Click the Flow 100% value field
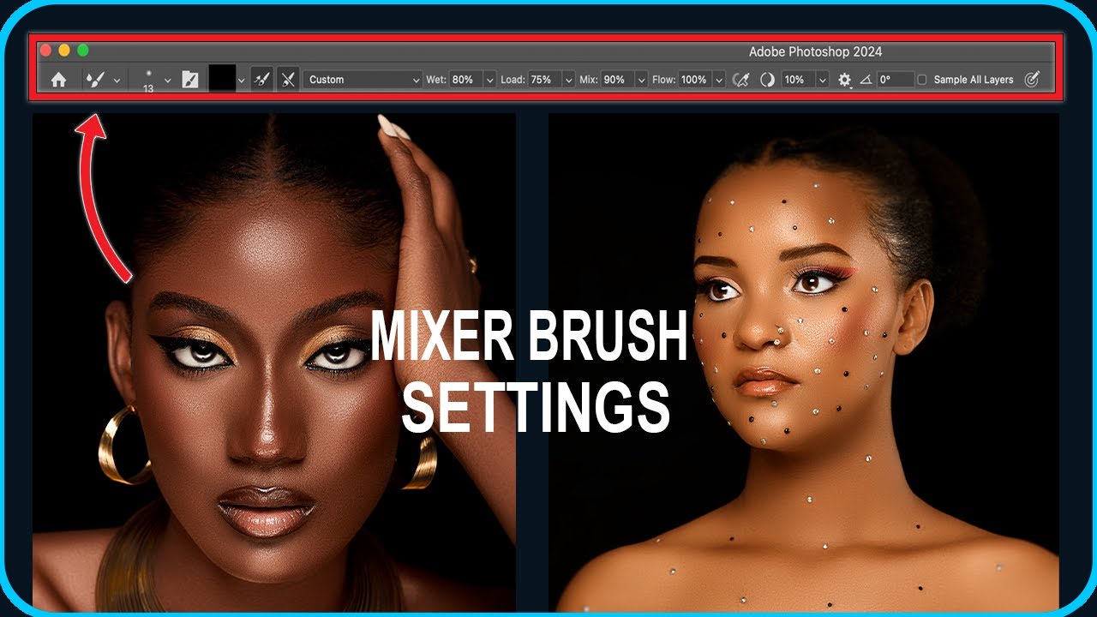This screenshot has width=1097, height=617. pos(694,80)
